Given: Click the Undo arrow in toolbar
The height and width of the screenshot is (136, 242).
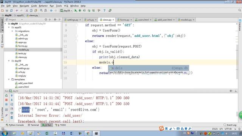Looking at the screenshot, I should tap(17, 11).
